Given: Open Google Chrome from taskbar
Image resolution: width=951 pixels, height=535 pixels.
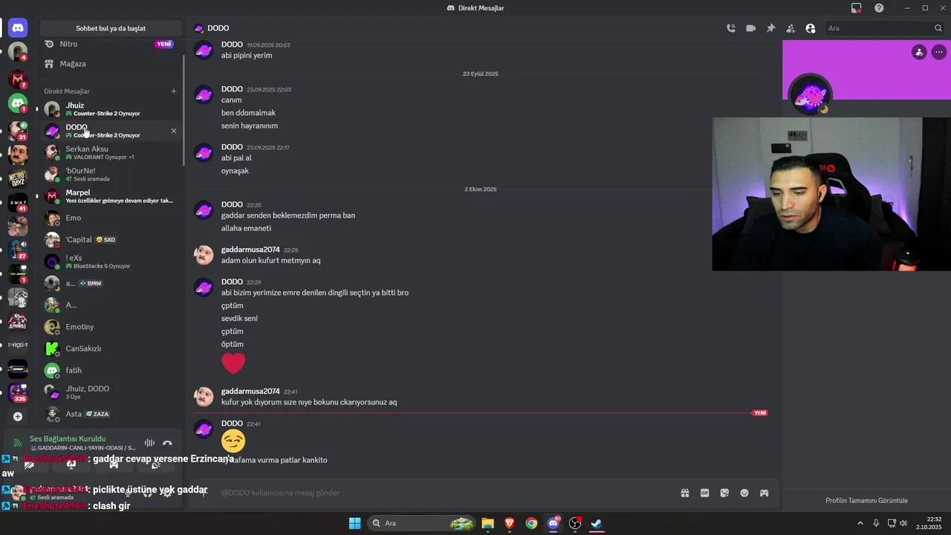Looking at the screenshot, I should pos(531,523).
